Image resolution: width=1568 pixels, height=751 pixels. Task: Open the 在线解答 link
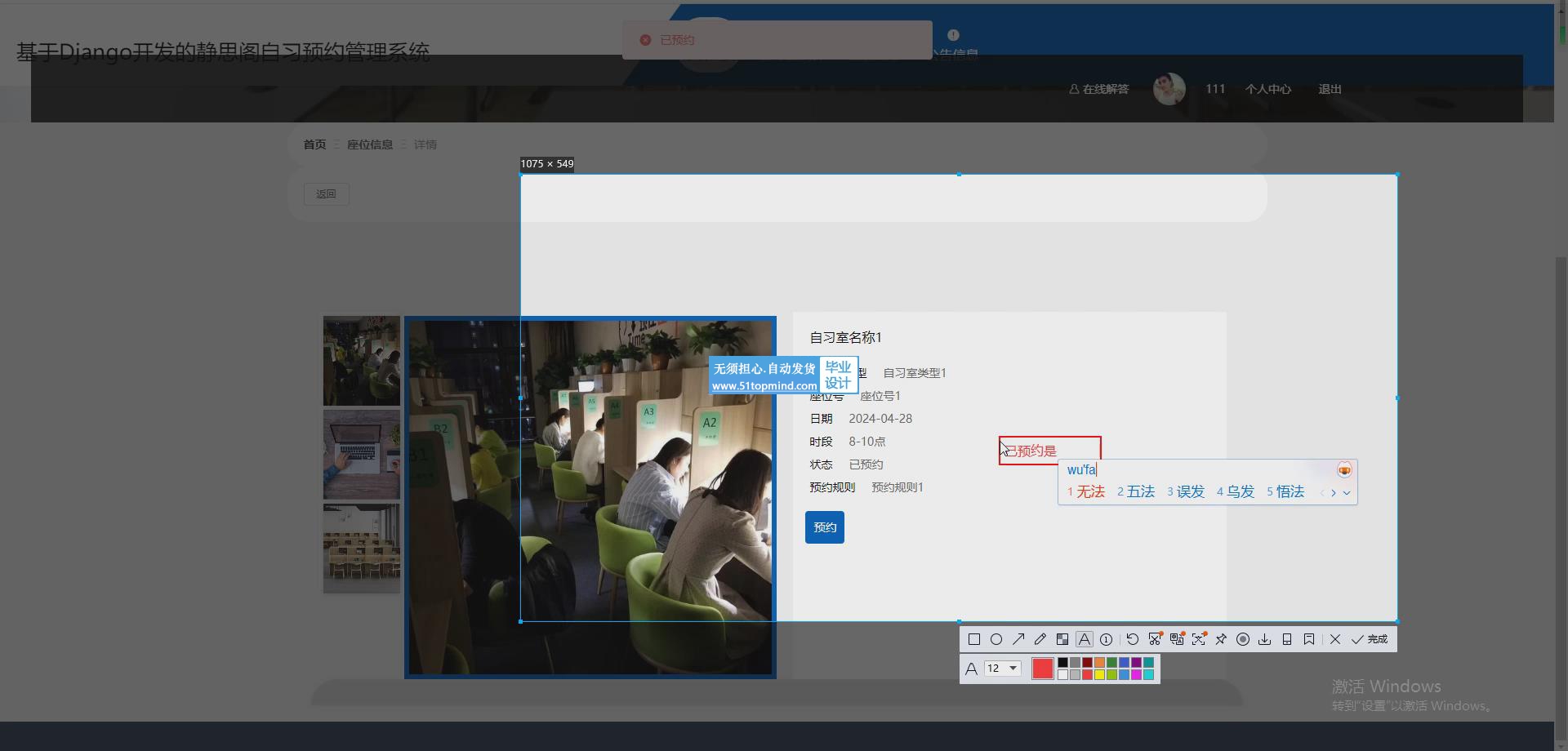[1099, 89]
